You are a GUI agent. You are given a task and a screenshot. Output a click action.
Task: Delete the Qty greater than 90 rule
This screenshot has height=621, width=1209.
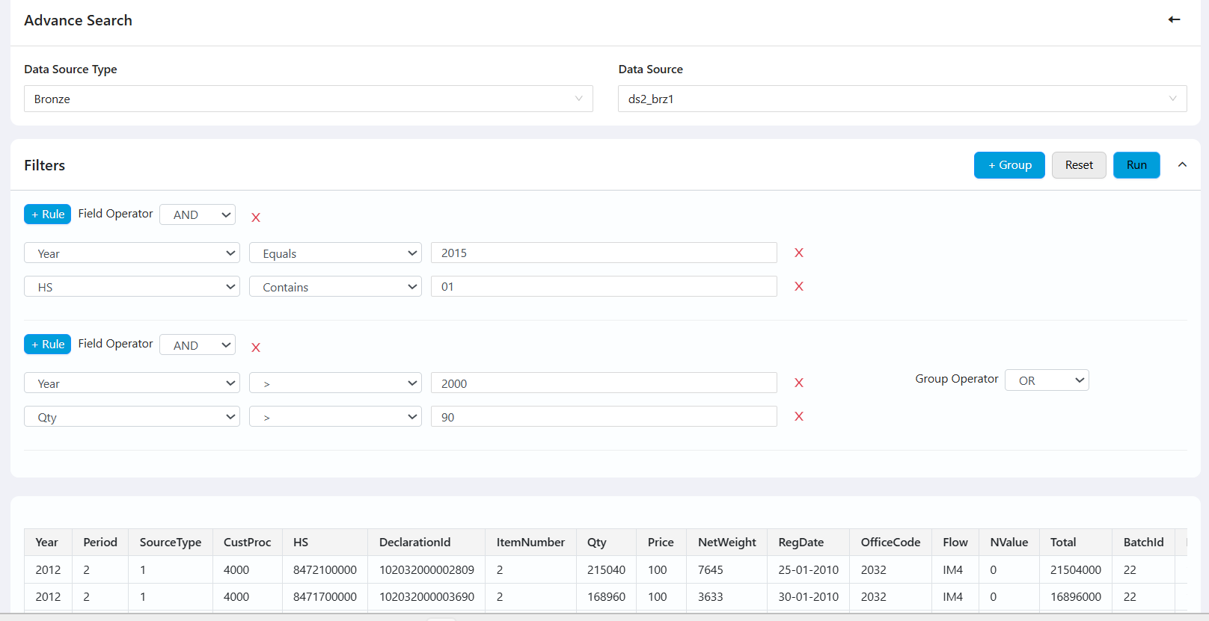point(798,417)
